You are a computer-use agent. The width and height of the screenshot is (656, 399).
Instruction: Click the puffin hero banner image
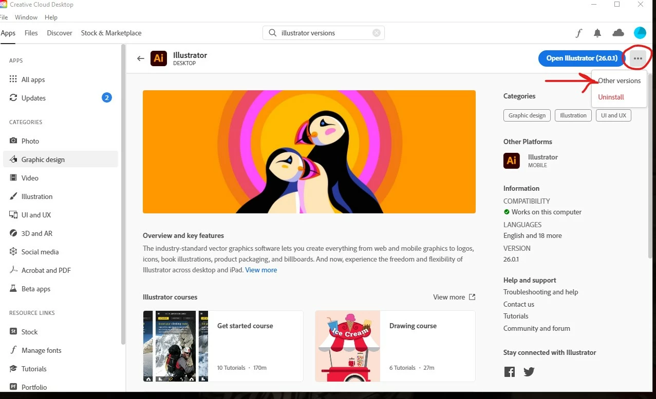309,152
